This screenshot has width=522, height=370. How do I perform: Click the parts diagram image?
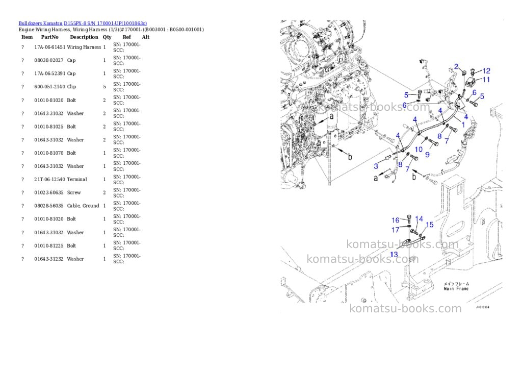[x=391, y=166]
